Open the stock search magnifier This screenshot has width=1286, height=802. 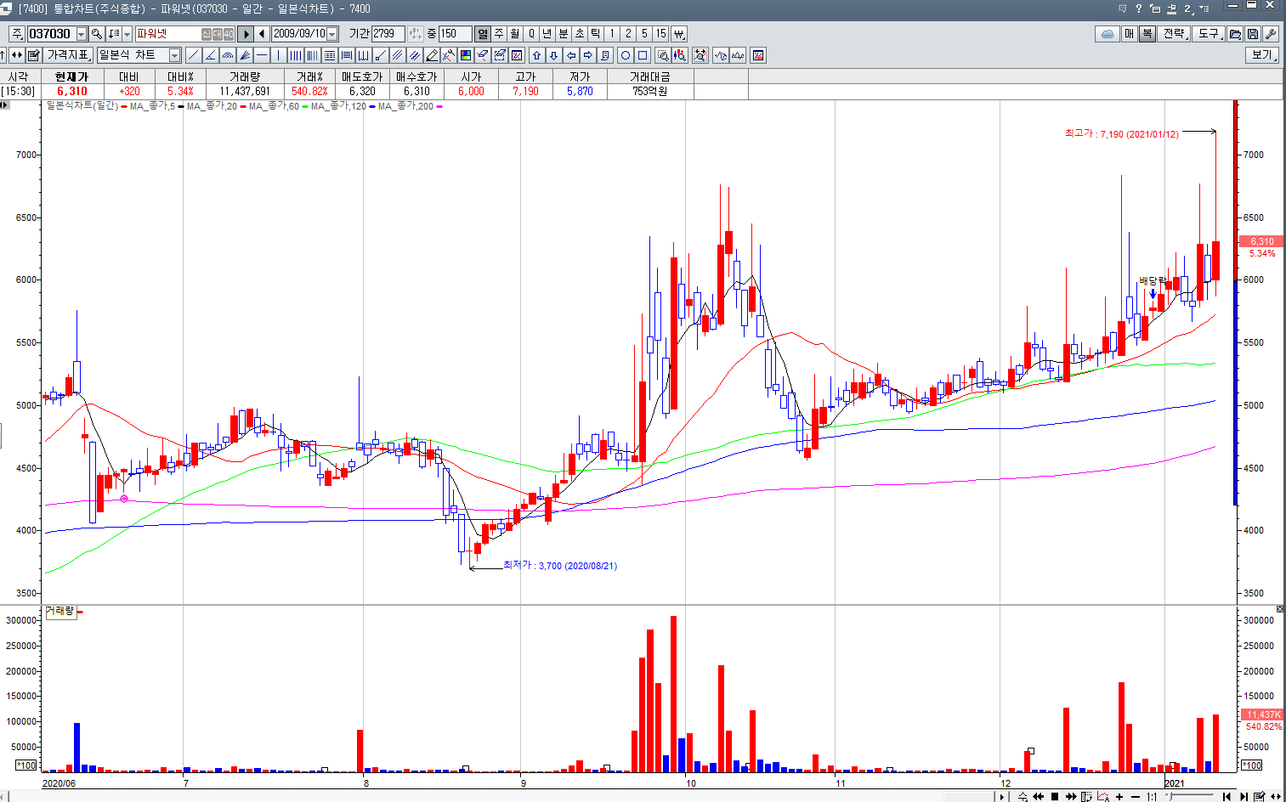(96, 34)
